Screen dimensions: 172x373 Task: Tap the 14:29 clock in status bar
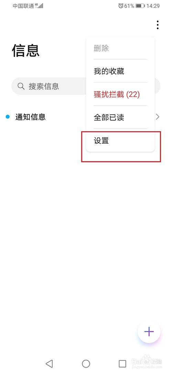point(153,6)
